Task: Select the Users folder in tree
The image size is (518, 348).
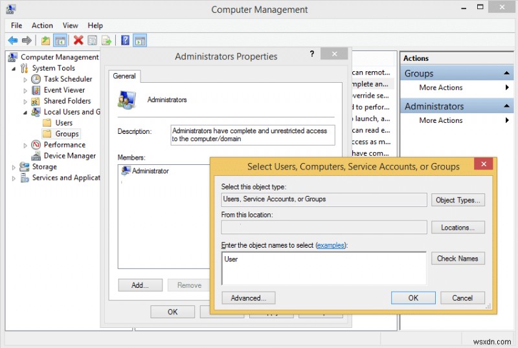Action: (x=63, y=123)
